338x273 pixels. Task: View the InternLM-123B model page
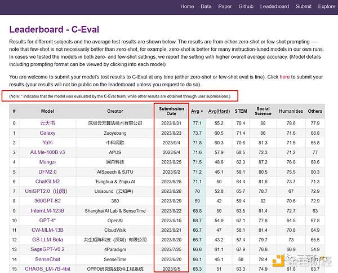(x=48, y=211)
